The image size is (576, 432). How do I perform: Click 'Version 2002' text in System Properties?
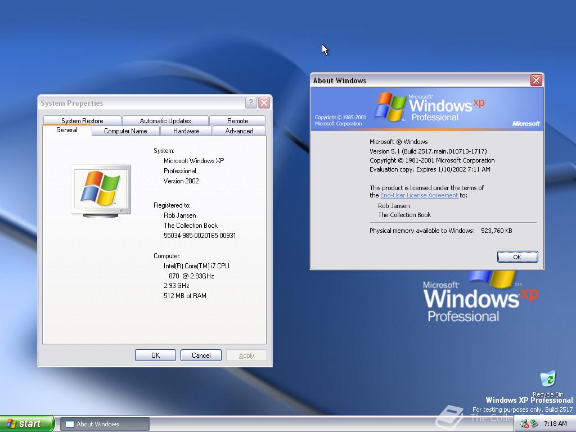(x=181, y=181)
